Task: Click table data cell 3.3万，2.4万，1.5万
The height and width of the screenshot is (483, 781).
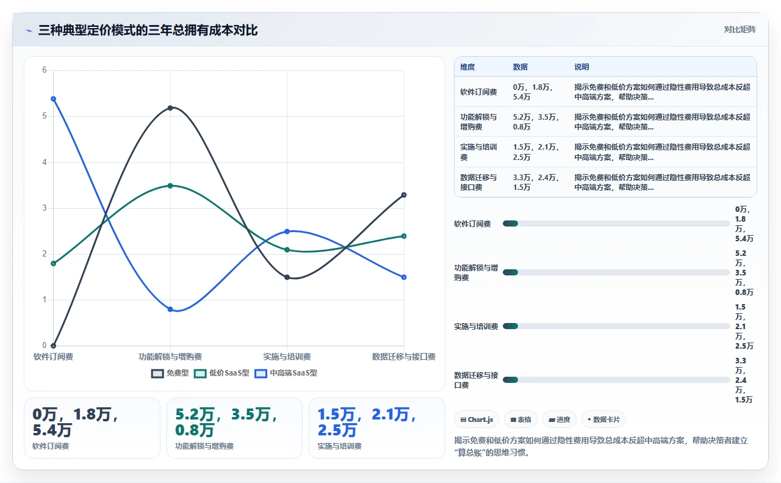Action: (x=538, y=183)
